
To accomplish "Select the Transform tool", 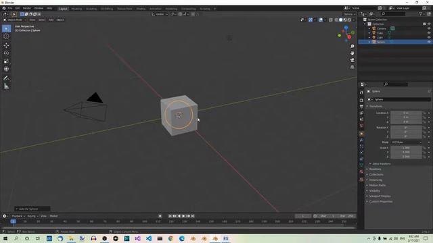I will [6, 69].
